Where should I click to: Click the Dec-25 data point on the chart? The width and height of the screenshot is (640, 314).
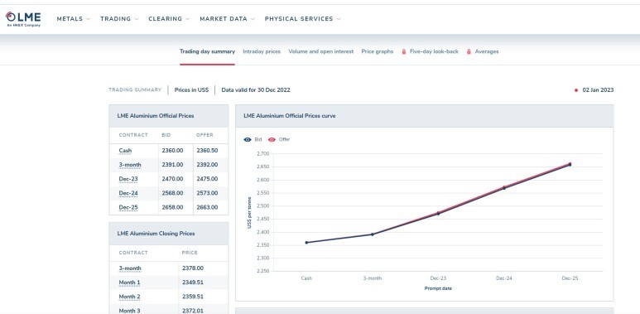(570, 164)
